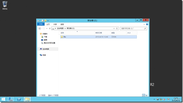Switch to the 共享 ribbon tab

[55, 24]
